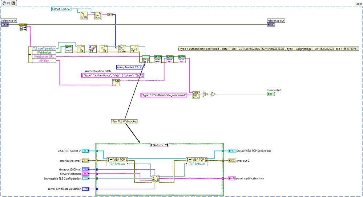The image size is (363, 197).
Task: Select the Match Regular Expression node
Action: (196, 95)
